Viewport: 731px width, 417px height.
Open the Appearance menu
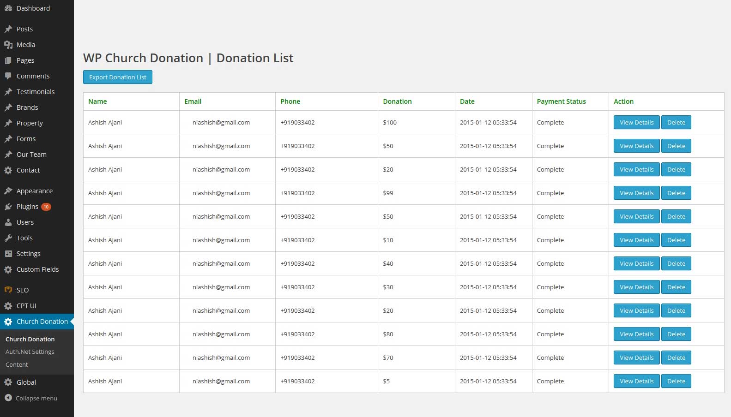pyautogui.click(x=37, y=191)
